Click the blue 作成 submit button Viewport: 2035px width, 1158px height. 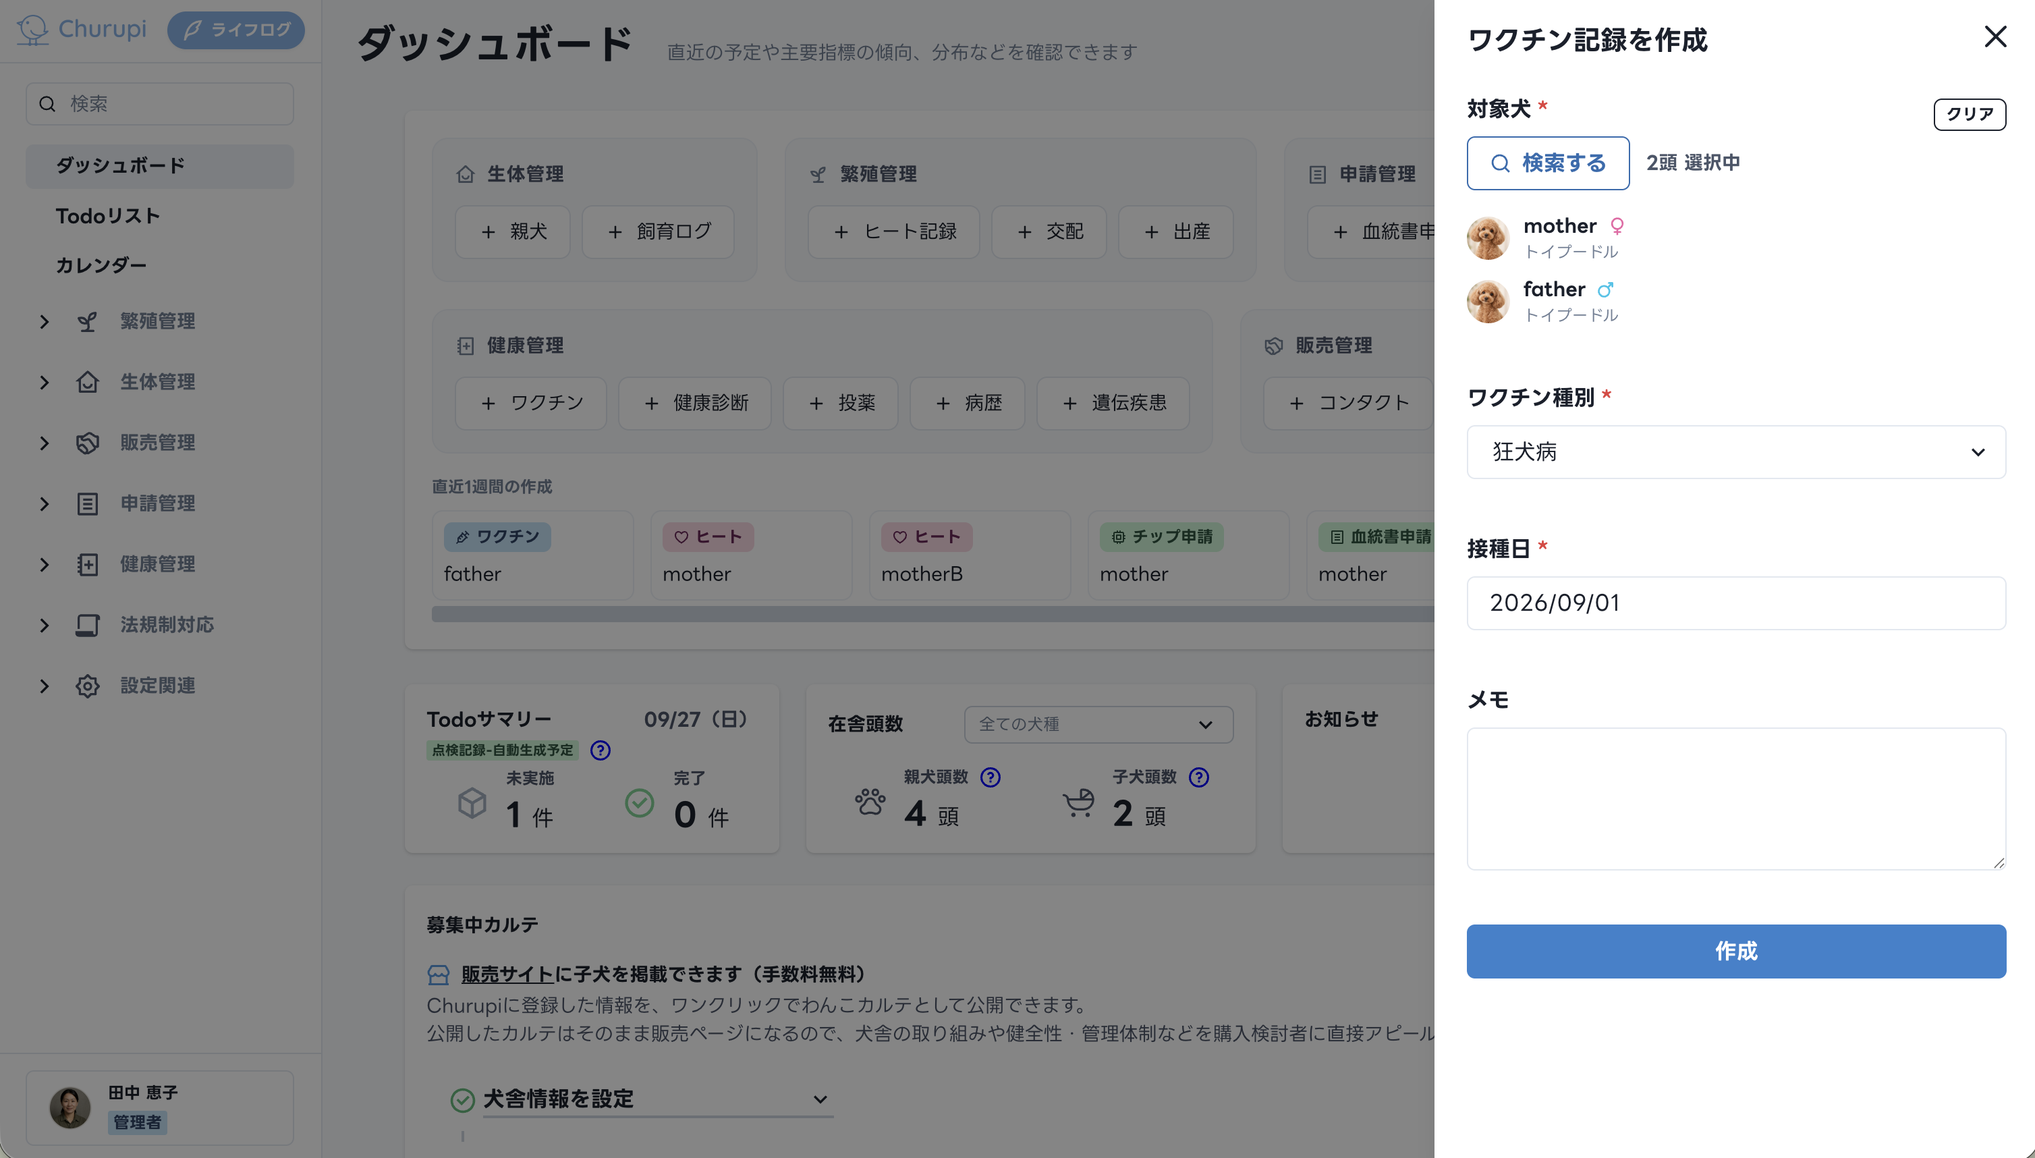point(1735,950)
